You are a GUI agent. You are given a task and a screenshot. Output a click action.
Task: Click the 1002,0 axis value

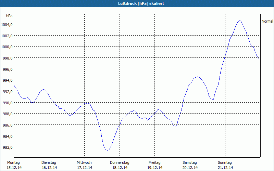click(x=7, y=36)
